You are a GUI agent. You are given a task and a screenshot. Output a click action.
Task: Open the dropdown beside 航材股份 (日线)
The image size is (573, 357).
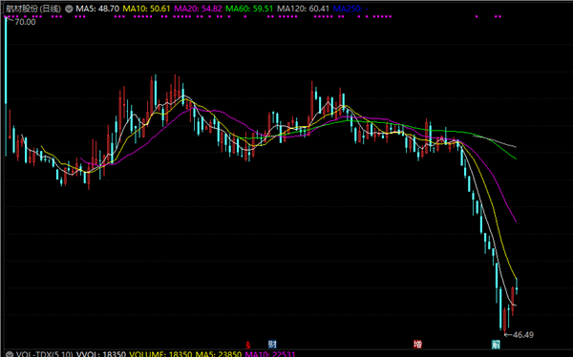69,9
